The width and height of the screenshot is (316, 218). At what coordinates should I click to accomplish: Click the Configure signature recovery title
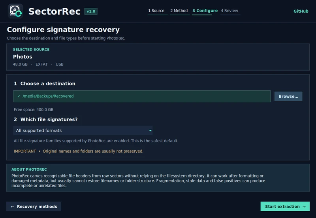(x=63, y=30)
